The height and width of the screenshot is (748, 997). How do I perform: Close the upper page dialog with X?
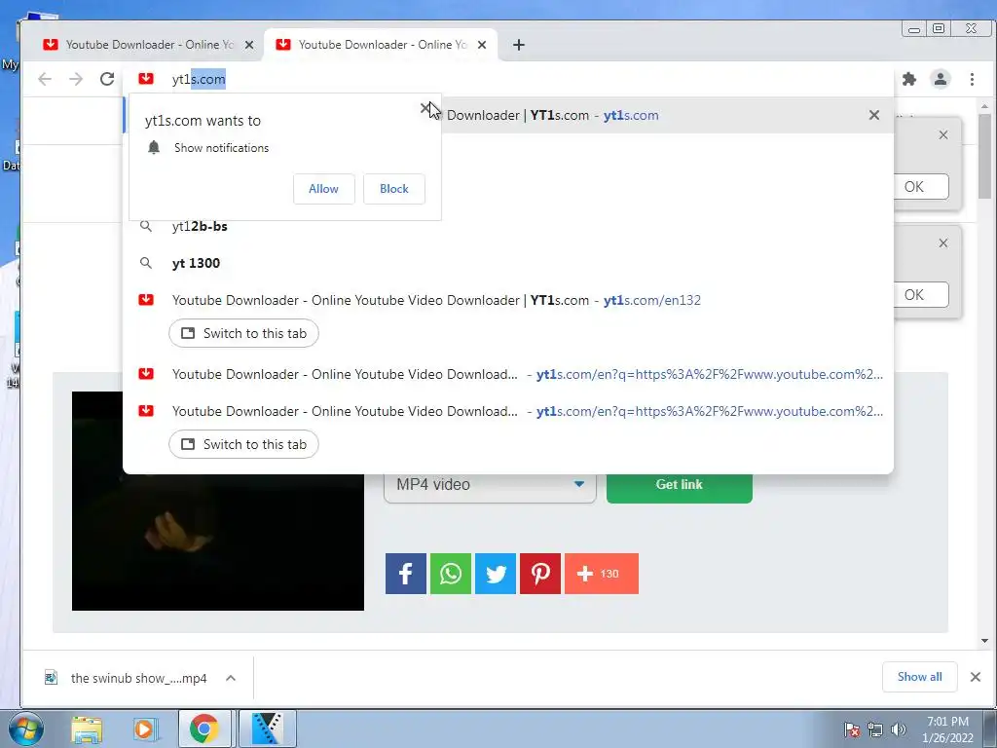click(942, 134)
